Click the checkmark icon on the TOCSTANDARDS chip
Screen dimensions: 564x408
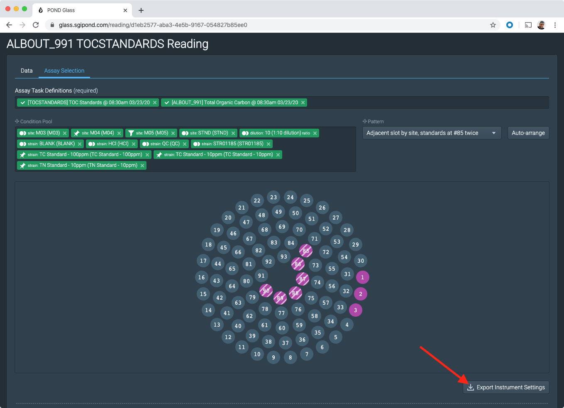coord(22,103)
